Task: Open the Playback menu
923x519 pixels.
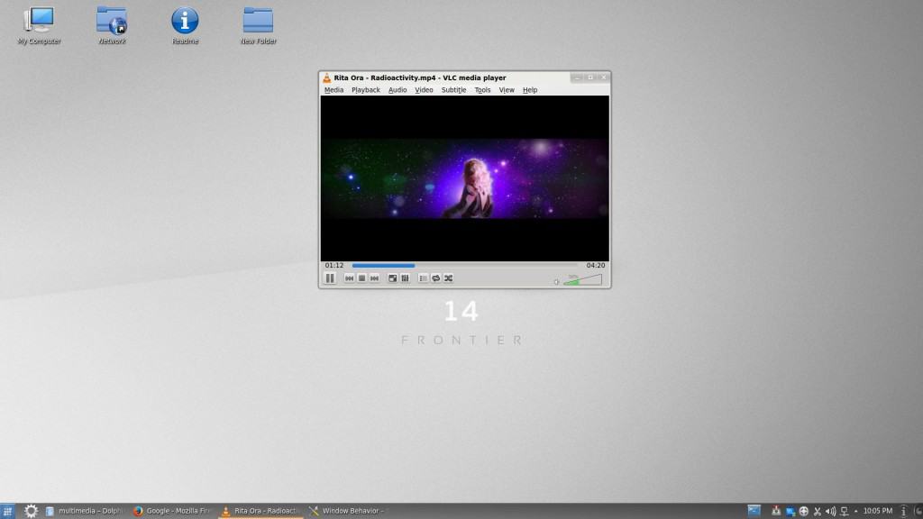Action: pyautogui.click(x=366, y=90)
